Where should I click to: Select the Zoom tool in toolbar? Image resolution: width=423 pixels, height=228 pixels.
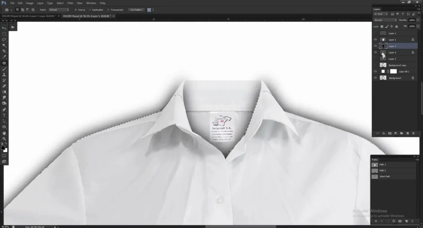point(4,139)
